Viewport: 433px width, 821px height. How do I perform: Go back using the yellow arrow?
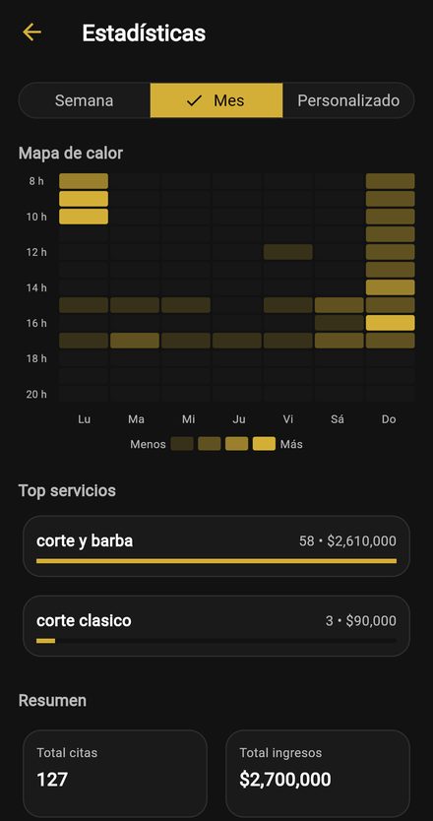[31, 32]
